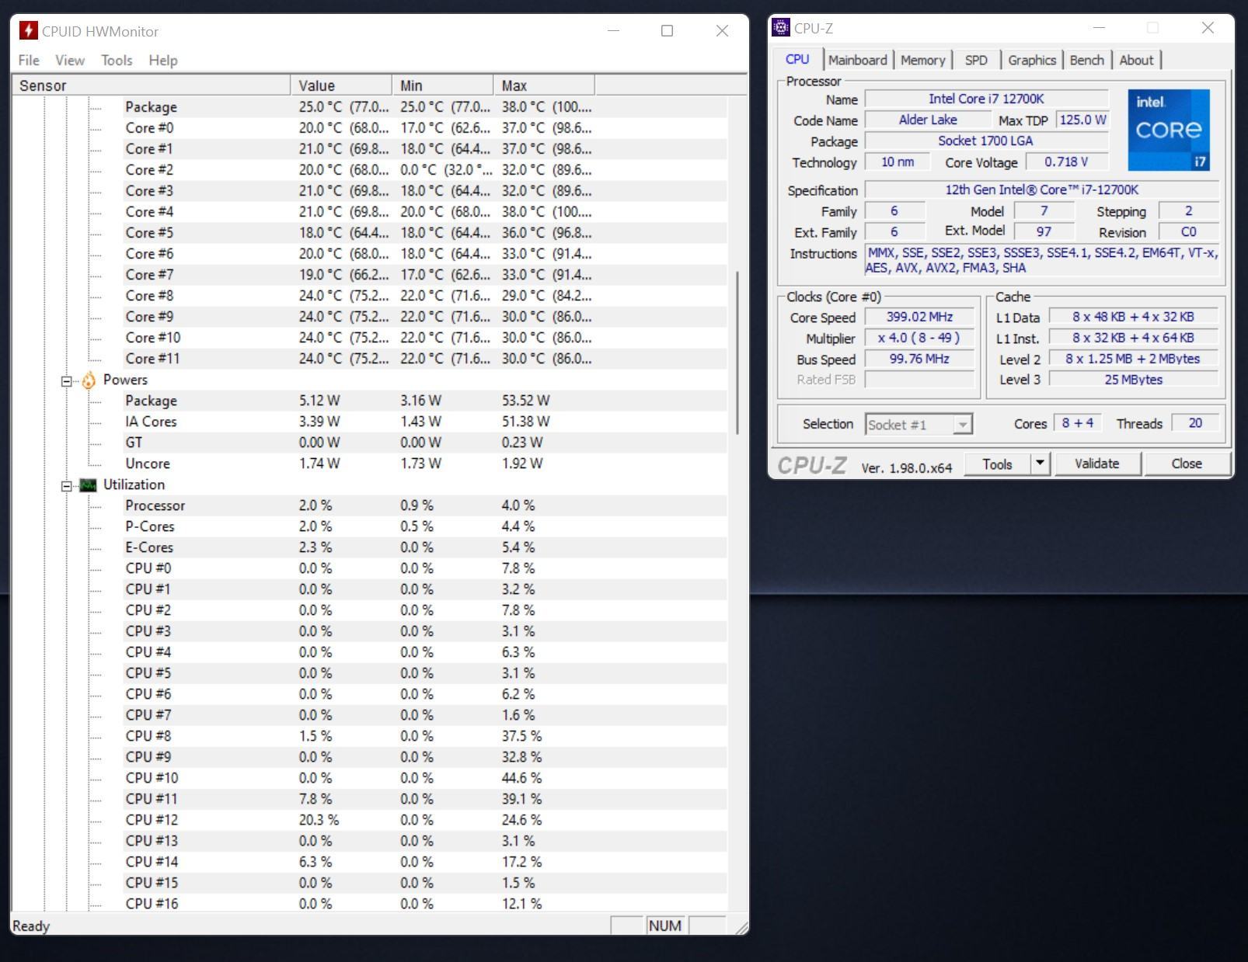Select the CPU tab in CPU-Z
The height and width of the screenshot is (962, 1248).
797,59
